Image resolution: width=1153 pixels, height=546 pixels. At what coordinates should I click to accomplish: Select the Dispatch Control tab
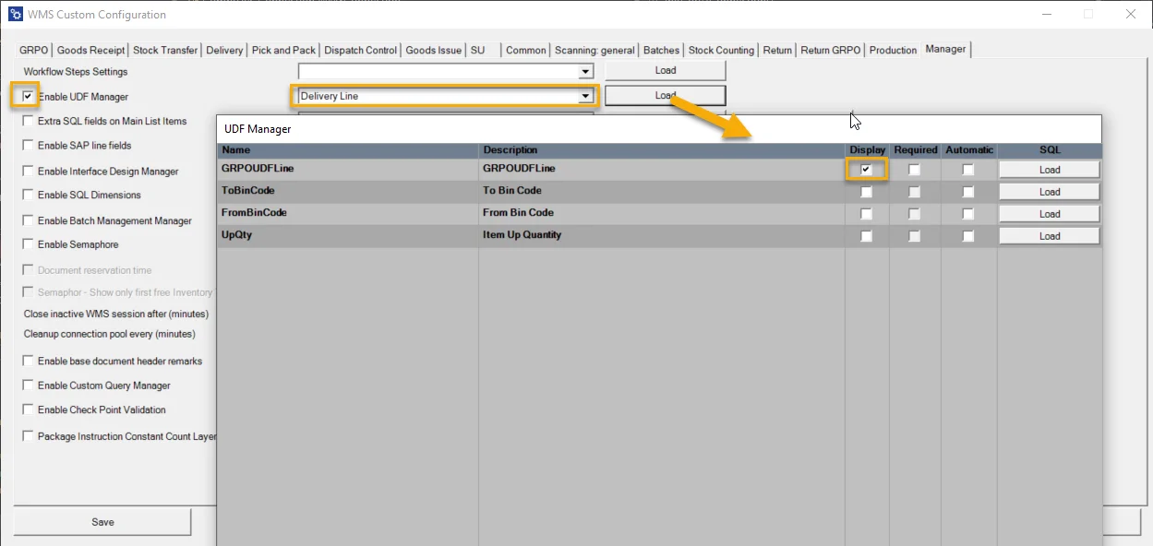[x=361, y=50]
